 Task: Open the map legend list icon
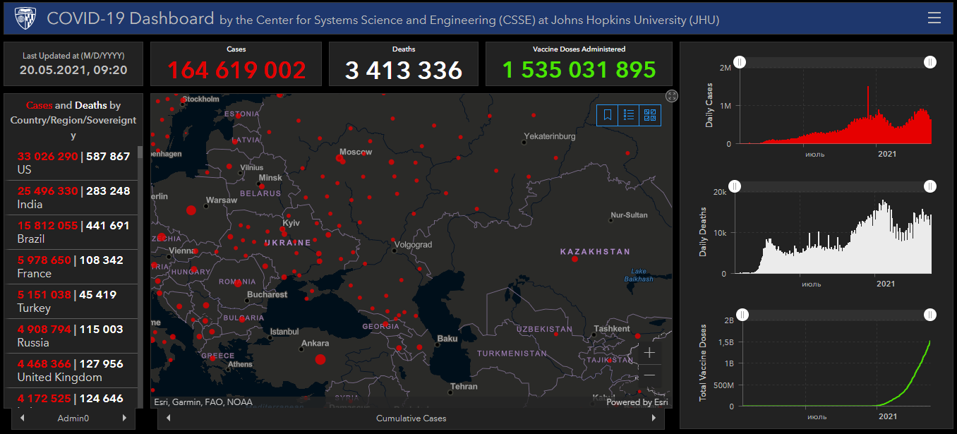coord(629,115)
